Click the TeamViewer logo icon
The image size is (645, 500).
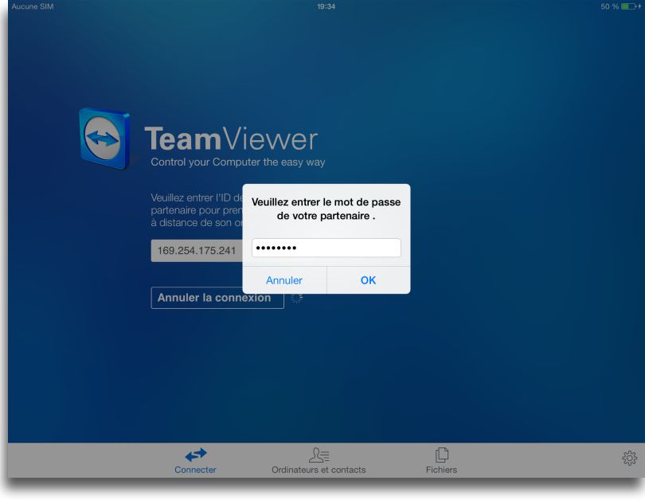click(104, 141)
